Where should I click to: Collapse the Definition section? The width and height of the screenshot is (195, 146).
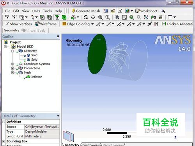4,122
